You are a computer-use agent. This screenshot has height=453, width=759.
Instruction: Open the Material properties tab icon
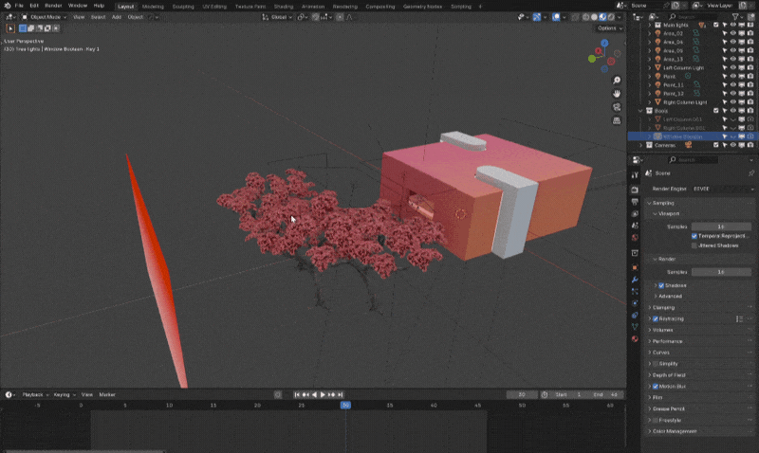(635, 338)
